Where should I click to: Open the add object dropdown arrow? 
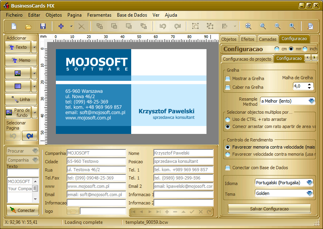tap(71, 26)
